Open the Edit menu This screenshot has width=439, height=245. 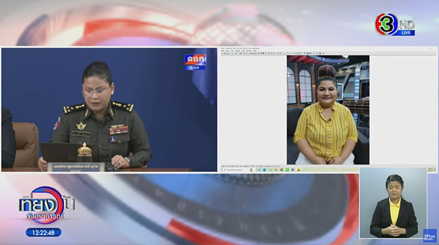222,51
